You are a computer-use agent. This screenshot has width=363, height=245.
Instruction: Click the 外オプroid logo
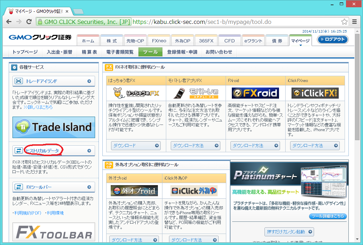(134, 191)
